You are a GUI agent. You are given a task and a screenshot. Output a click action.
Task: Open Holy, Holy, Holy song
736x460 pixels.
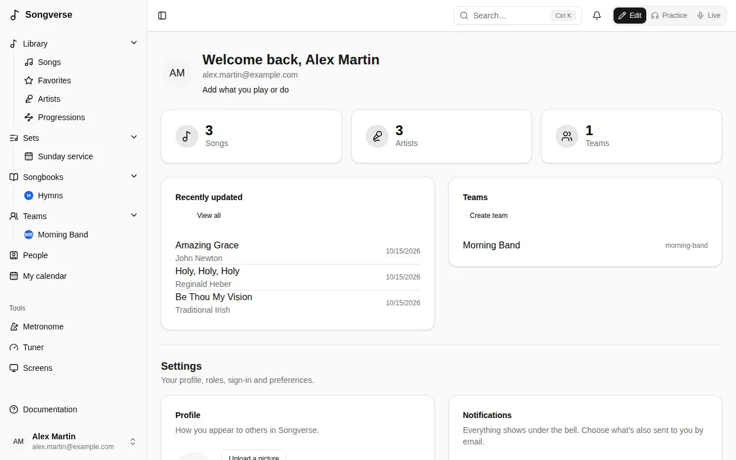coord(298,277)
